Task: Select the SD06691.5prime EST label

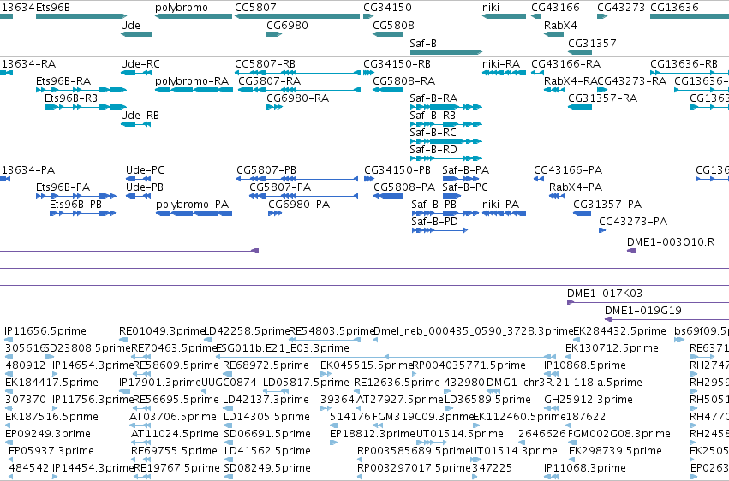Action: [267, 434]
